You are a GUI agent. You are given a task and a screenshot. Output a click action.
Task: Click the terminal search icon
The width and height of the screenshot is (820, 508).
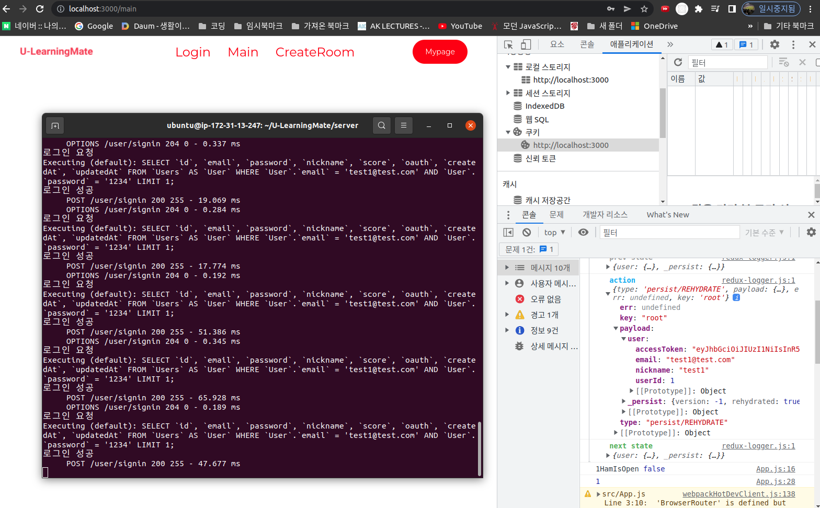(382, 125)
